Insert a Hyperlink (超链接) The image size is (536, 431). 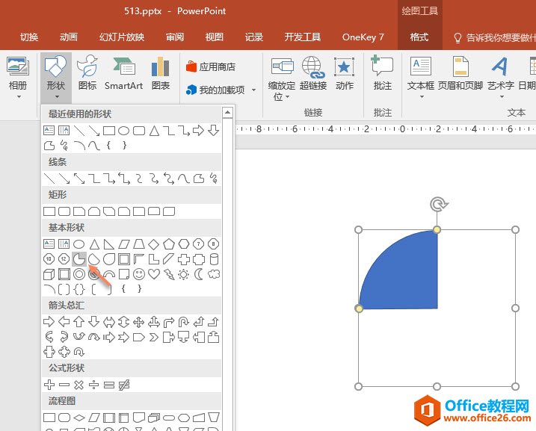pos(313,72)
